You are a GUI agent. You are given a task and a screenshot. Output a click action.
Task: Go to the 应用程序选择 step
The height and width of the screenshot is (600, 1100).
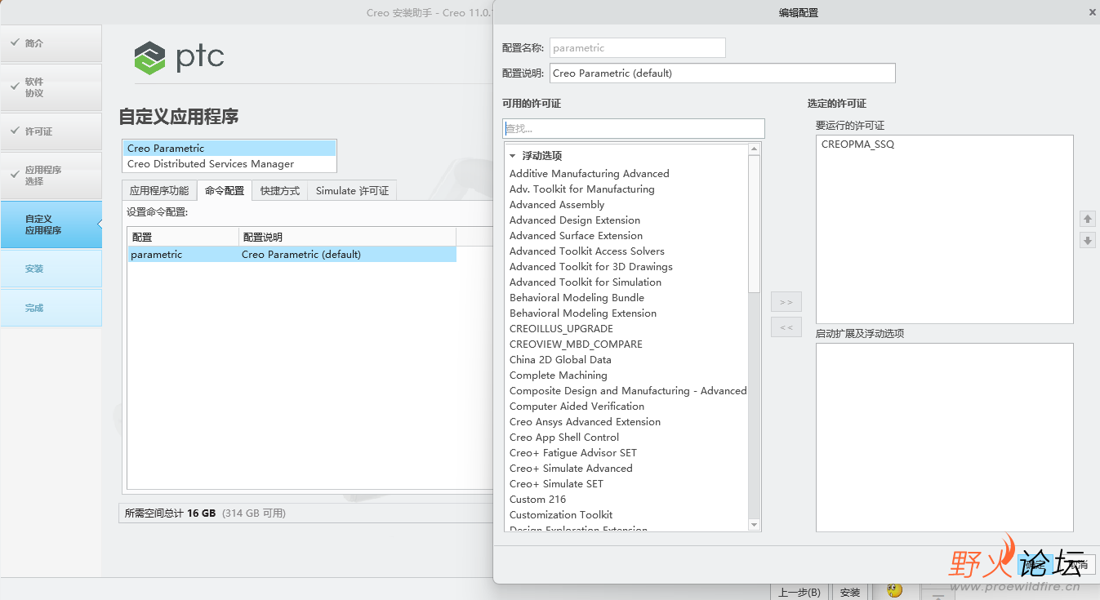[51, 176]
